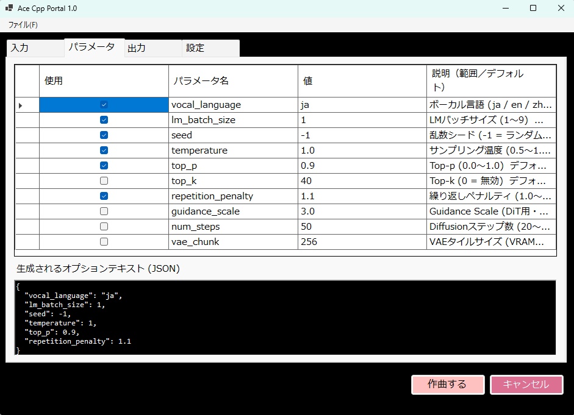Click the ボーカル言語 description cell

tap(491, 105)
